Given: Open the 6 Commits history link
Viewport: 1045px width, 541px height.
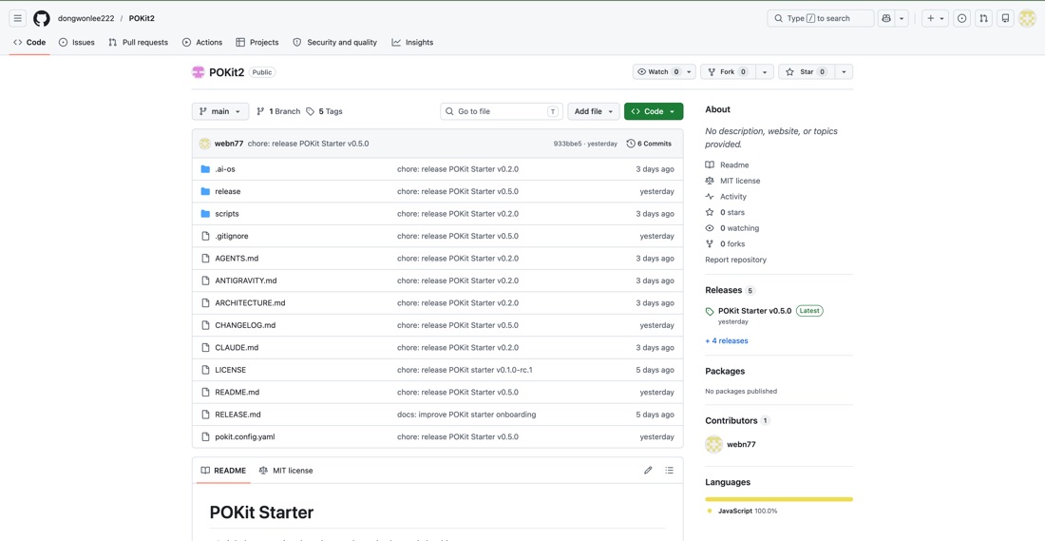Looking at the screenshot, I should pyautogui.click(x=649, y=144).
